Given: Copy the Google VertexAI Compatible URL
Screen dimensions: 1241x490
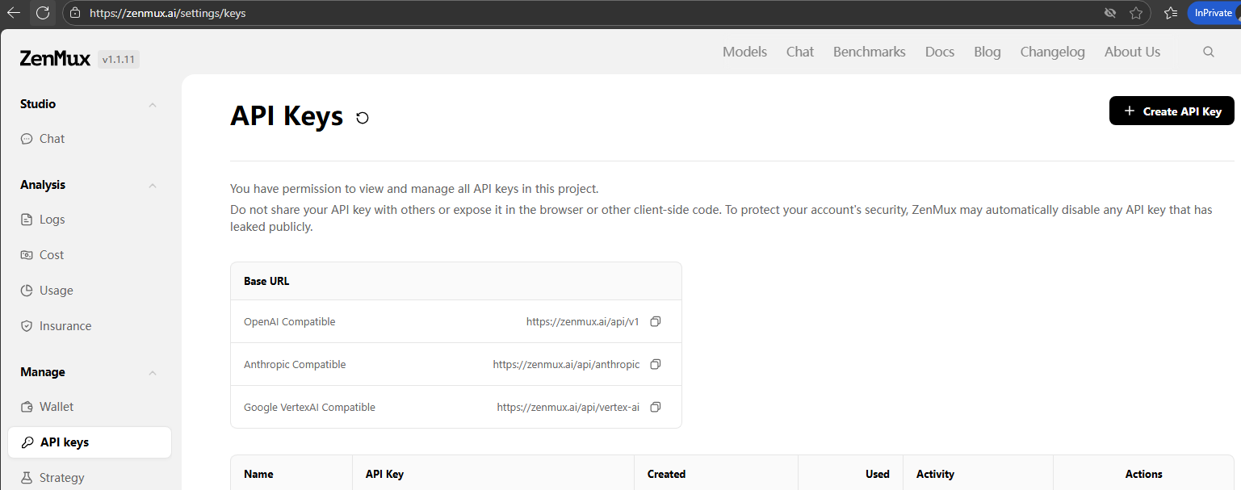Looking at the screenshot, I should coord(656,407).
